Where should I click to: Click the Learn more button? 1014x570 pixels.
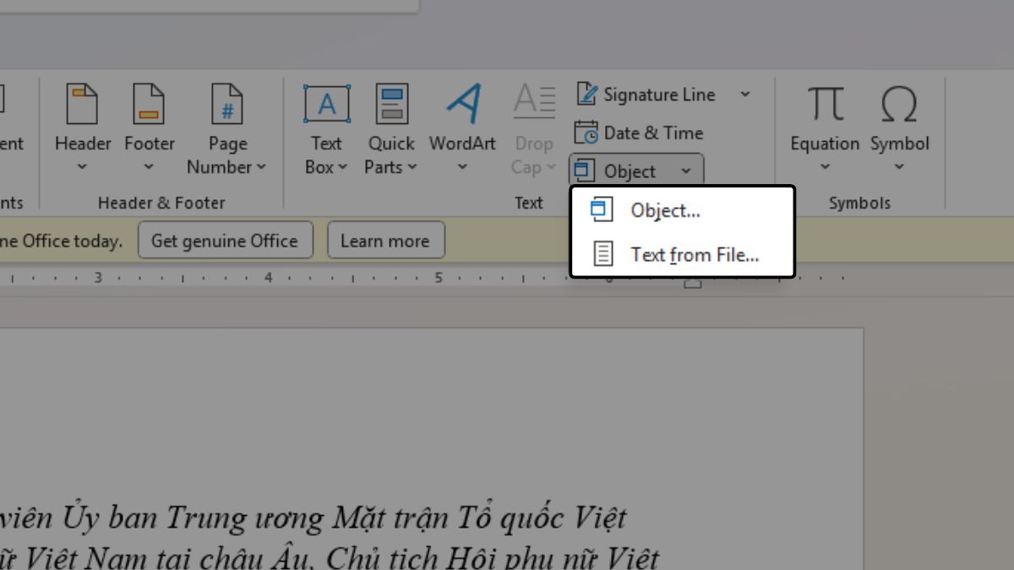pyautogui.click(x=385, y=241)
